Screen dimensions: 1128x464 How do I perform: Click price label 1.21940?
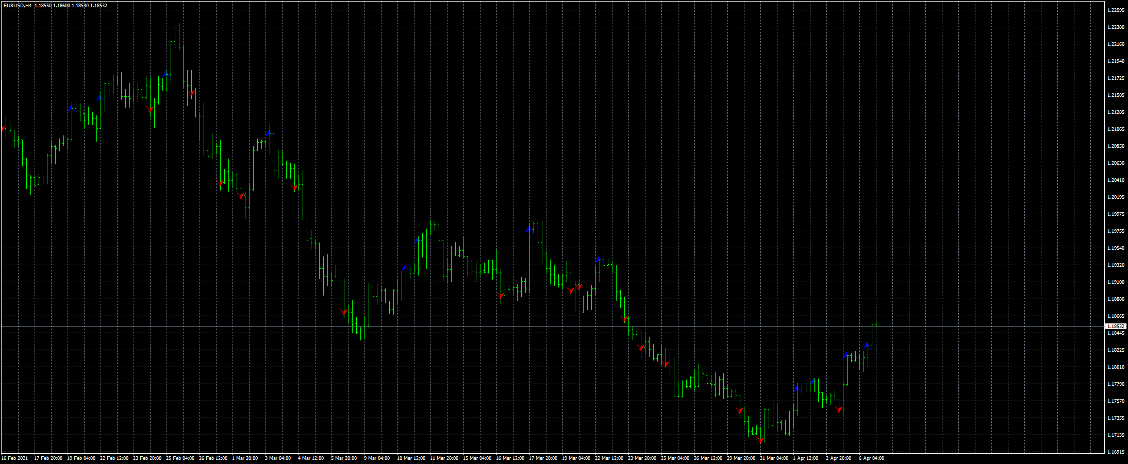1115,61
